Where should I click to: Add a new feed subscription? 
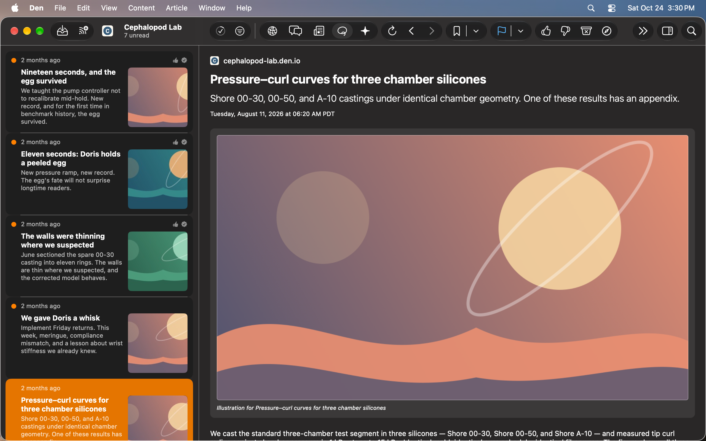coord(84,31)
